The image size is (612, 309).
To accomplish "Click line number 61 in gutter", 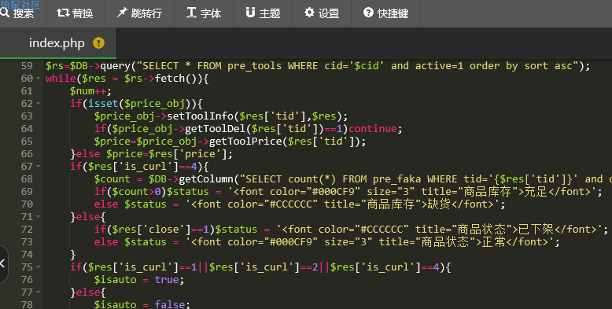I will tap(27, 91).
